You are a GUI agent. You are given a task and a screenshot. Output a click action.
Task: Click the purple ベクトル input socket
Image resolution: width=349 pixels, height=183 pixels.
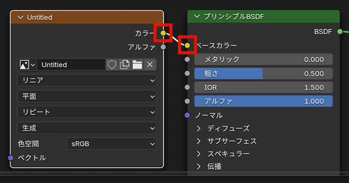click(x=10, y=158)
